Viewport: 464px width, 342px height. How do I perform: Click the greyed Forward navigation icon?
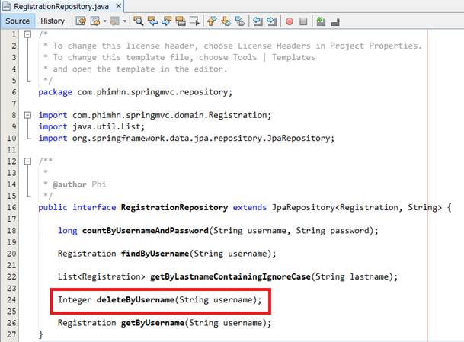pyautogui.click(x=114, y=21)
